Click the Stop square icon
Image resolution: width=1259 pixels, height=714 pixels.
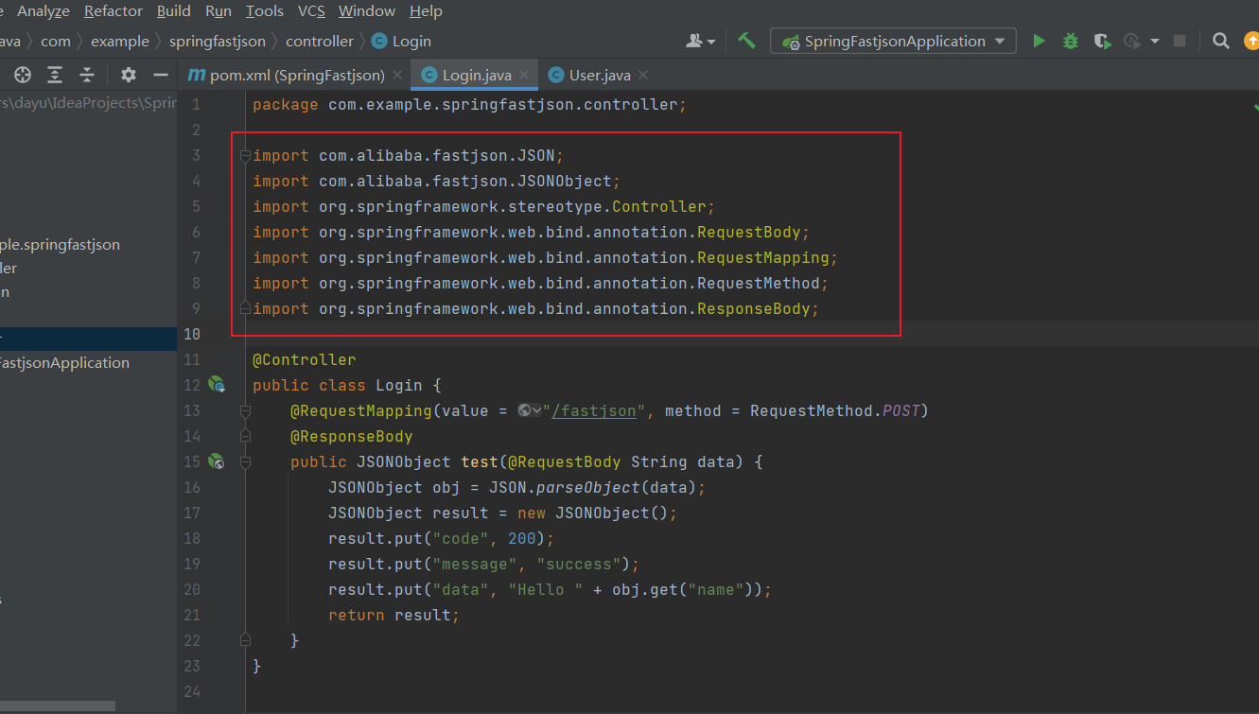[1180, 41]
